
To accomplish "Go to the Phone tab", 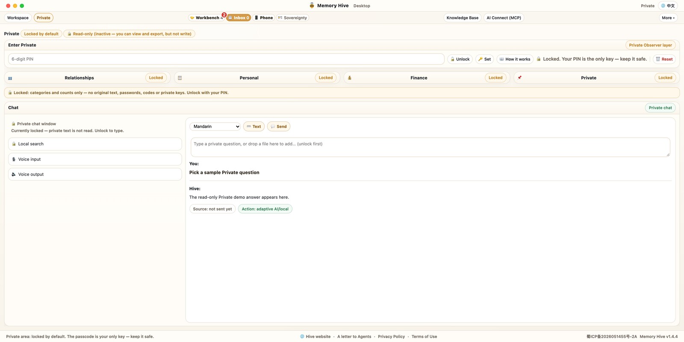I will (x=264, y=18).
